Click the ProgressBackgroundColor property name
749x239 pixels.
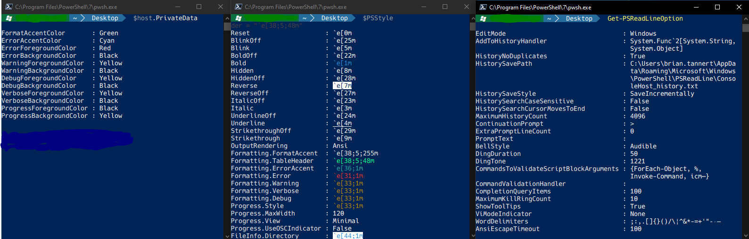pos(45,116)
